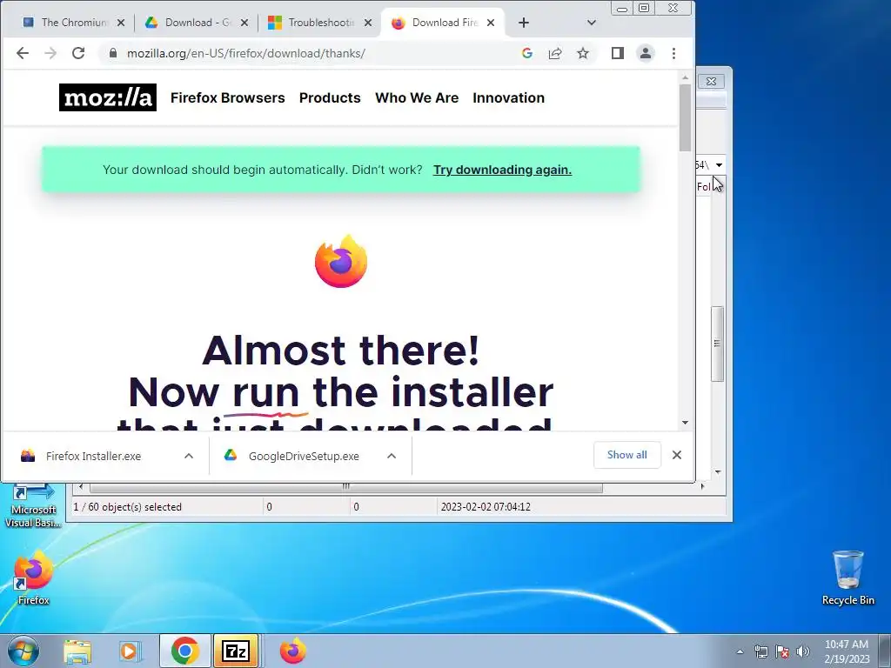Click the mozilla logo
The height and width of the screenshot is (668, 891).
click(x=107, y=97)
